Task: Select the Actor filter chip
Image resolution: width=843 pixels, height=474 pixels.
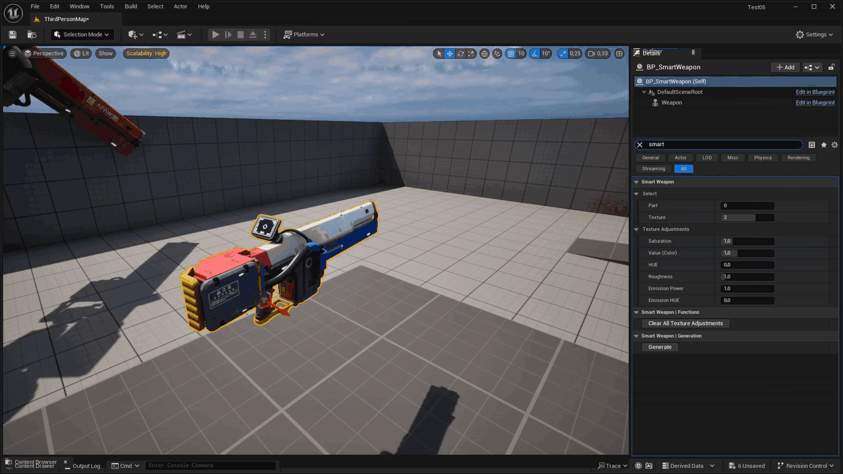Action: [681, 157]
